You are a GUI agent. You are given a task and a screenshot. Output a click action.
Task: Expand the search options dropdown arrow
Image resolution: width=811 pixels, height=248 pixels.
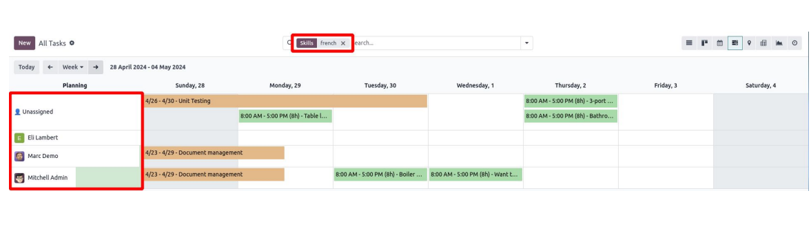tap(526, 43)
